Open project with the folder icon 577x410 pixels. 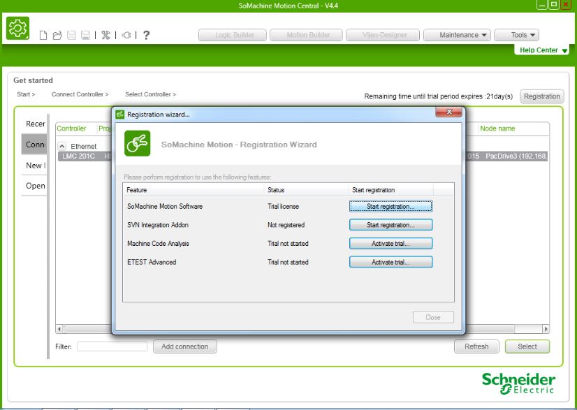[x=57, y=36]
